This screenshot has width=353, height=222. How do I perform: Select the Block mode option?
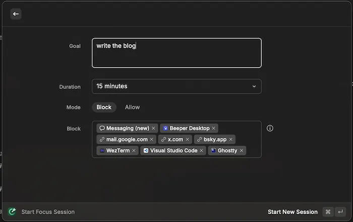tap(104, 107)
